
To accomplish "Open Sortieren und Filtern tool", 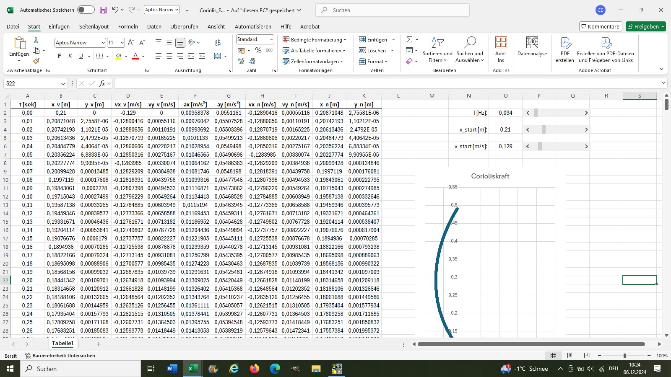I will [x=437, y=50].
